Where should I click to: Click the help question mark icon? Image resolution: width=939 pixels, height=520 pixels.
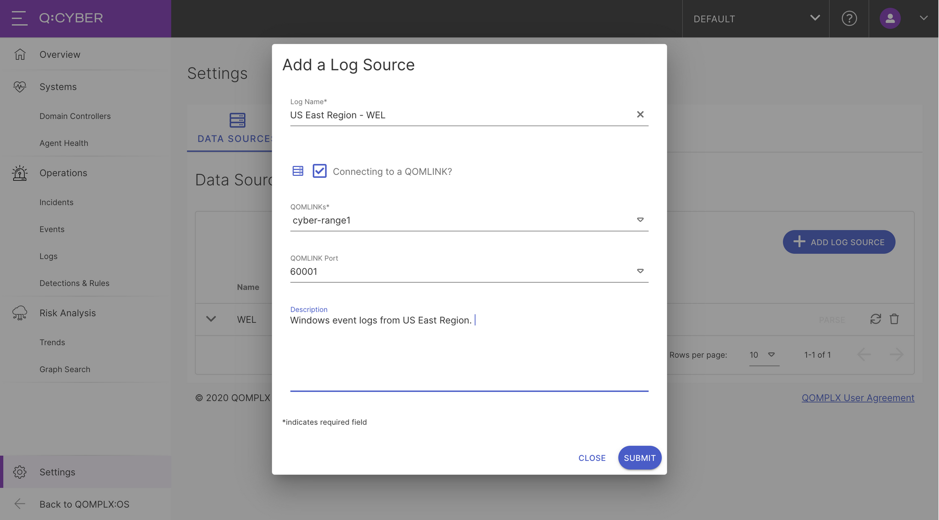[849, 18]
